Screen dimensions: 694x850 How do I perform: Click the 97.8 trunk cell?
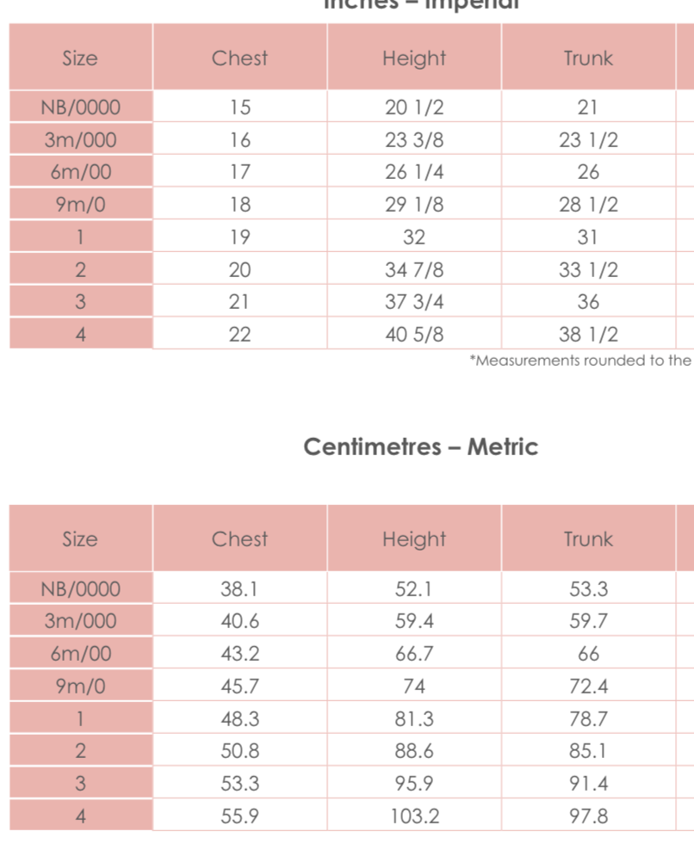(x=588, y=816)
